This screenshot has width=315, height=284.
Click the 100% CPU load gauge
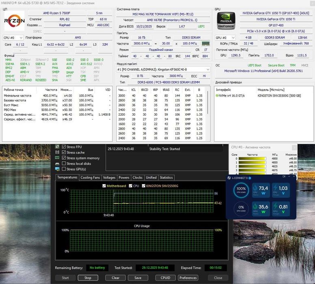point(241,190)
